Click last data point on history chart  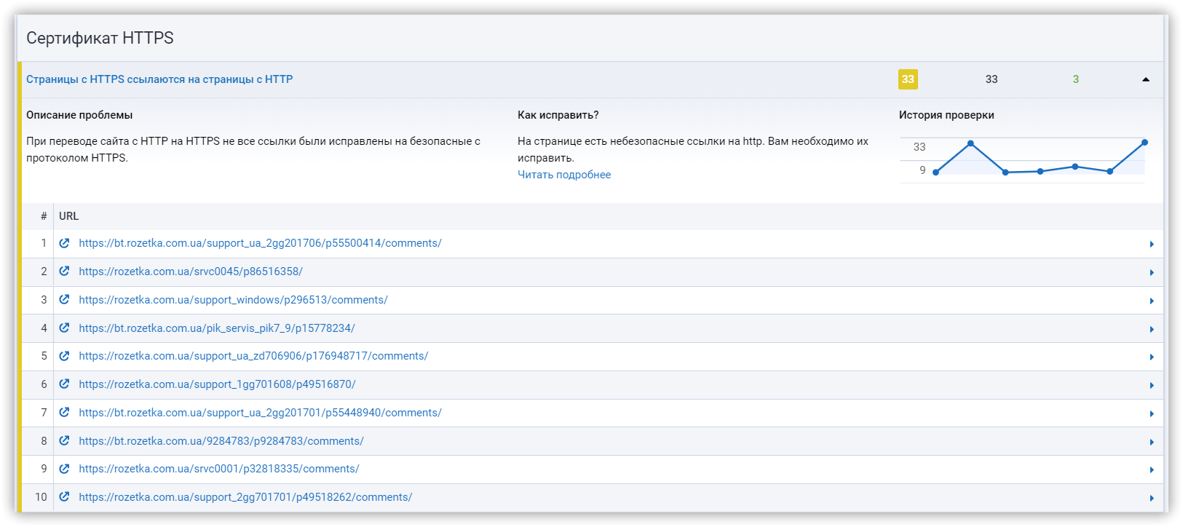1144,143
